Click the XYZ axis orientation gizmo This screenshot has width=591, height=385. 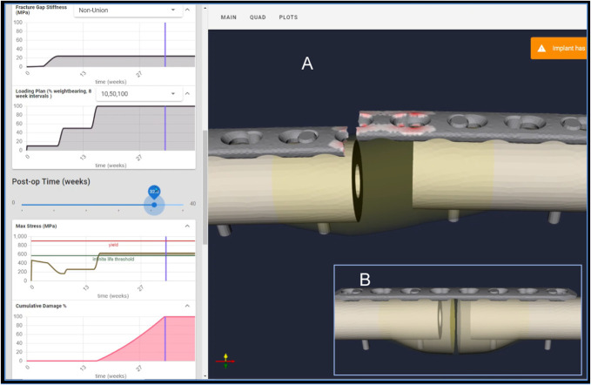225,358
